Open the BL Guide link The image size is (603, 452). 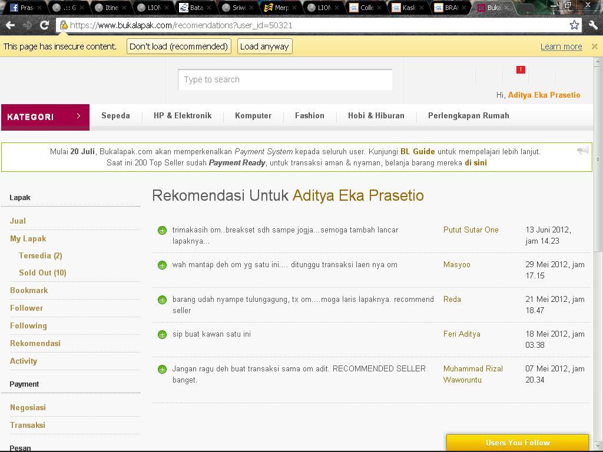click(x=418, y=151)
